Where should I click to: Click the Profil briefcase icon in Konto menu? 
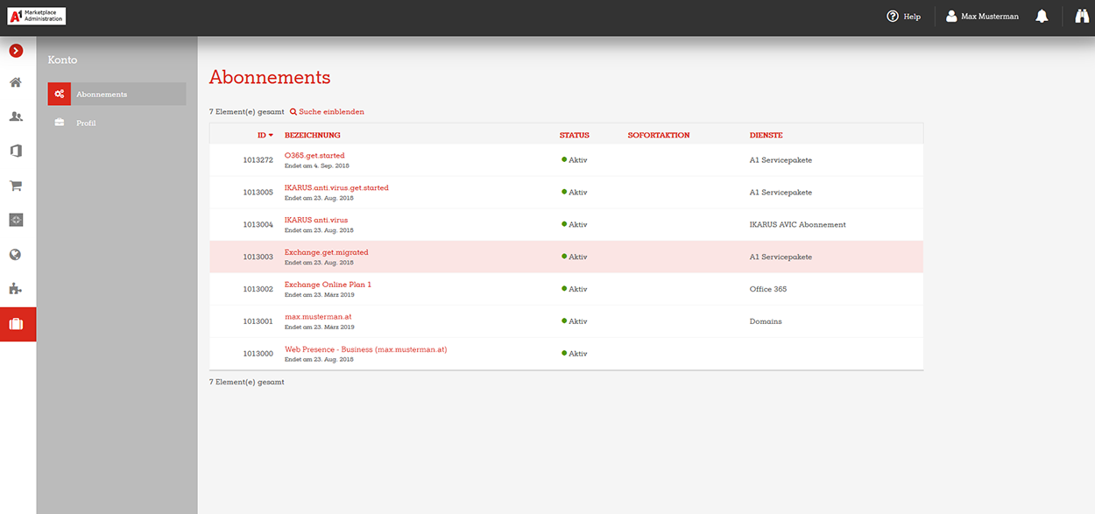[59, 123]
